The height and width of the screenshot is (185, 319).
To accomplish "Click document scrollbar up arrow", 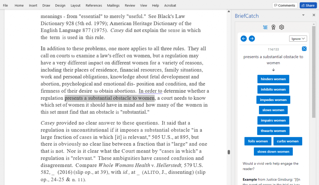I will (229, 12).
